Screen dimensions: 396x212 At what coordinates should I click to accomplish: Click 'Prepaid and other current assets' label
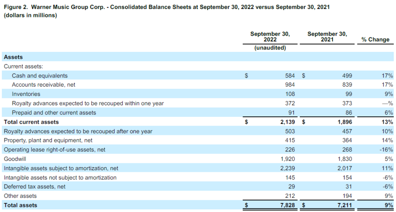coord(54,113)
